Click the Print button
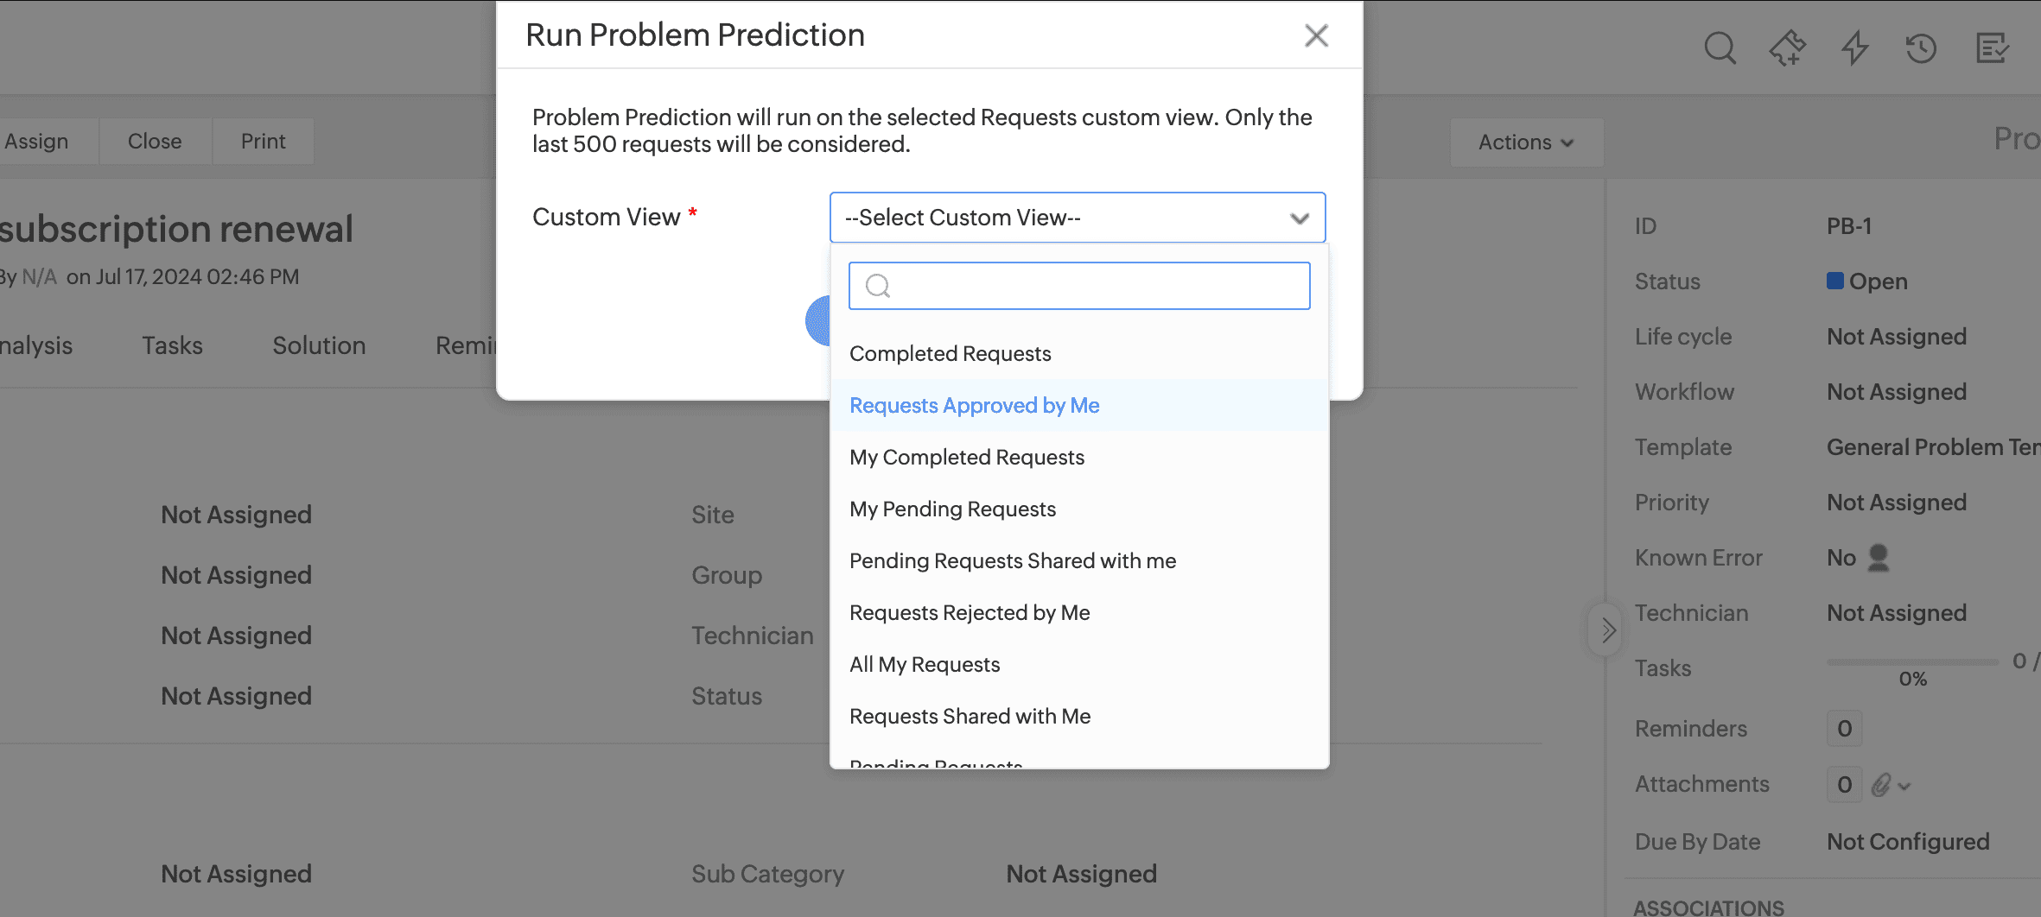2041x917 pixels. coord(262,141)
